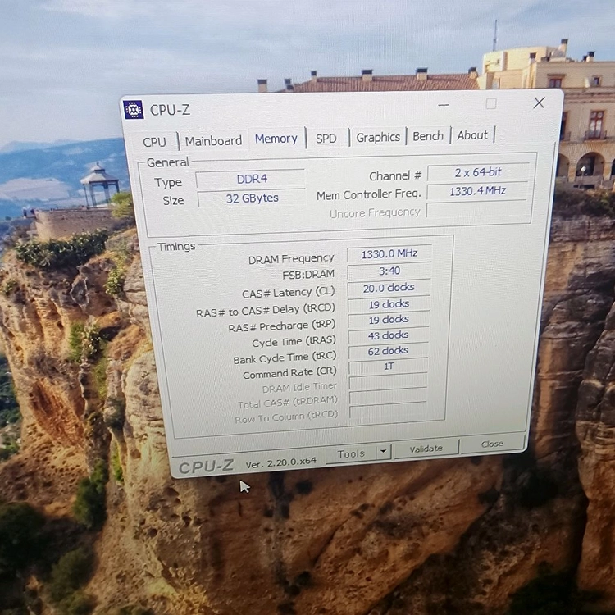This screenshot has height=615, width=615.
Task: Click the Bank Cycle Time (tRC) label
Action: (285, 358)
